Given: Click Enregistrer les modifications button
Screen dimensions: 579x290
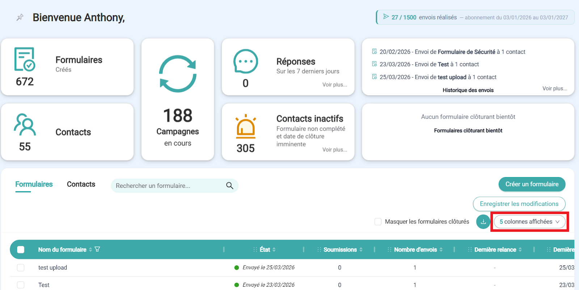Looking at the screenshot, I should coord(519,204).
